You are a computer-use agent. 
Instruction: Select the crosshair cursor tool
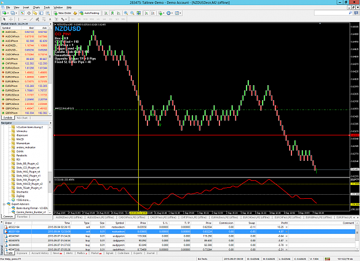click(x=11, y=19)
